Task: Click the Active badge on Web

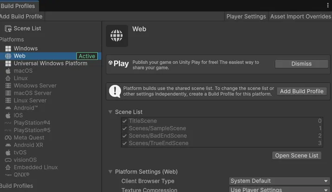Action: point(87,56)
